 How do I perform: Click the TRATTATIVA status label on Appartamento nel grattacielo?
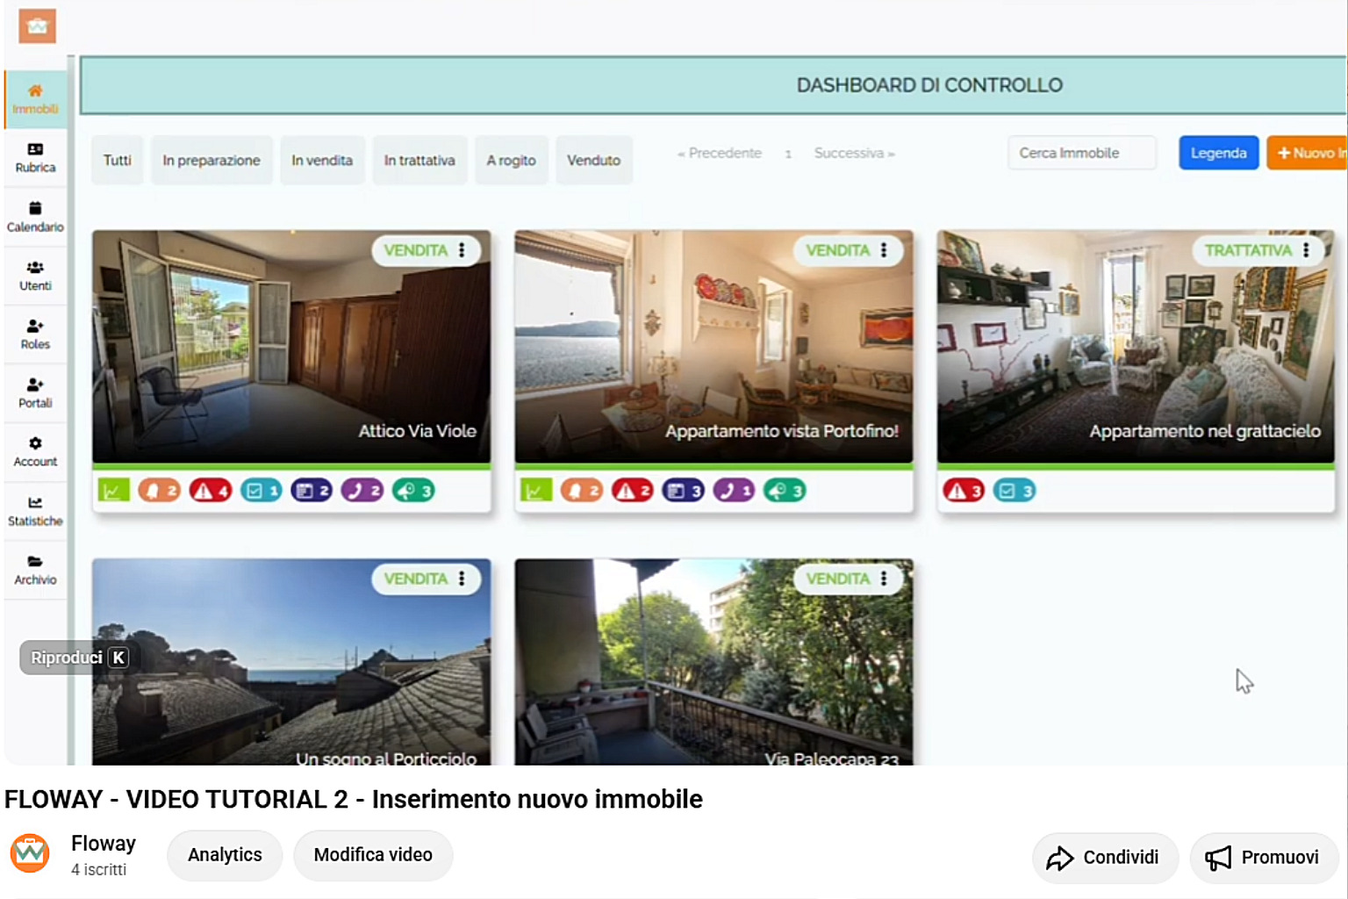[1248, 250]
